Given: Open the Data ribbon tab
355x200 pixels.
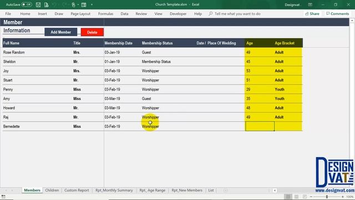Looking at the screenshot, I should point(124,13).
